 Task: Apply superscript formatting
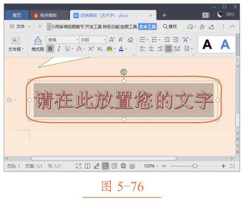pyautogui.click(x=91, y=48)
